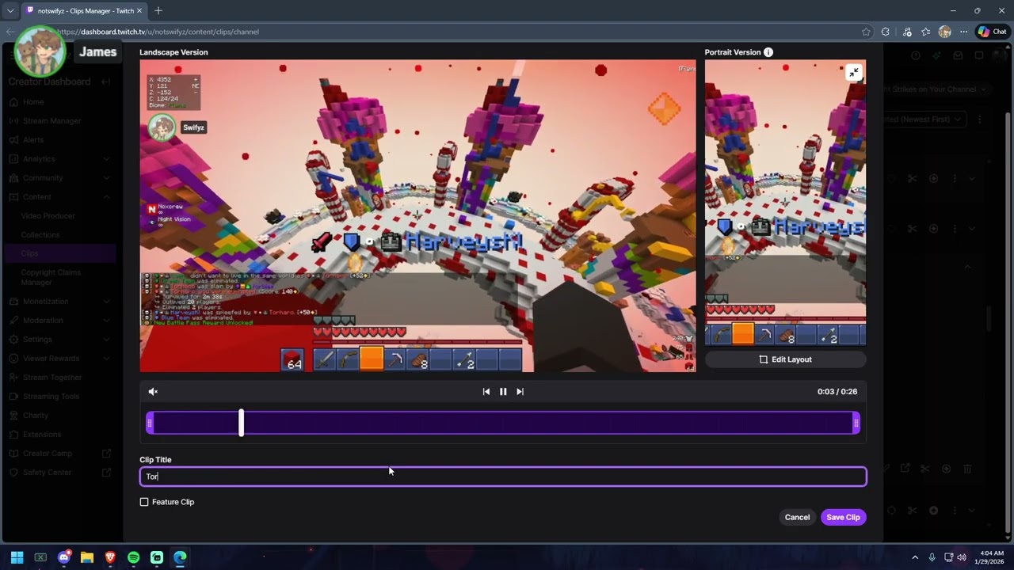Open Collections under Content

pos(40,235)
